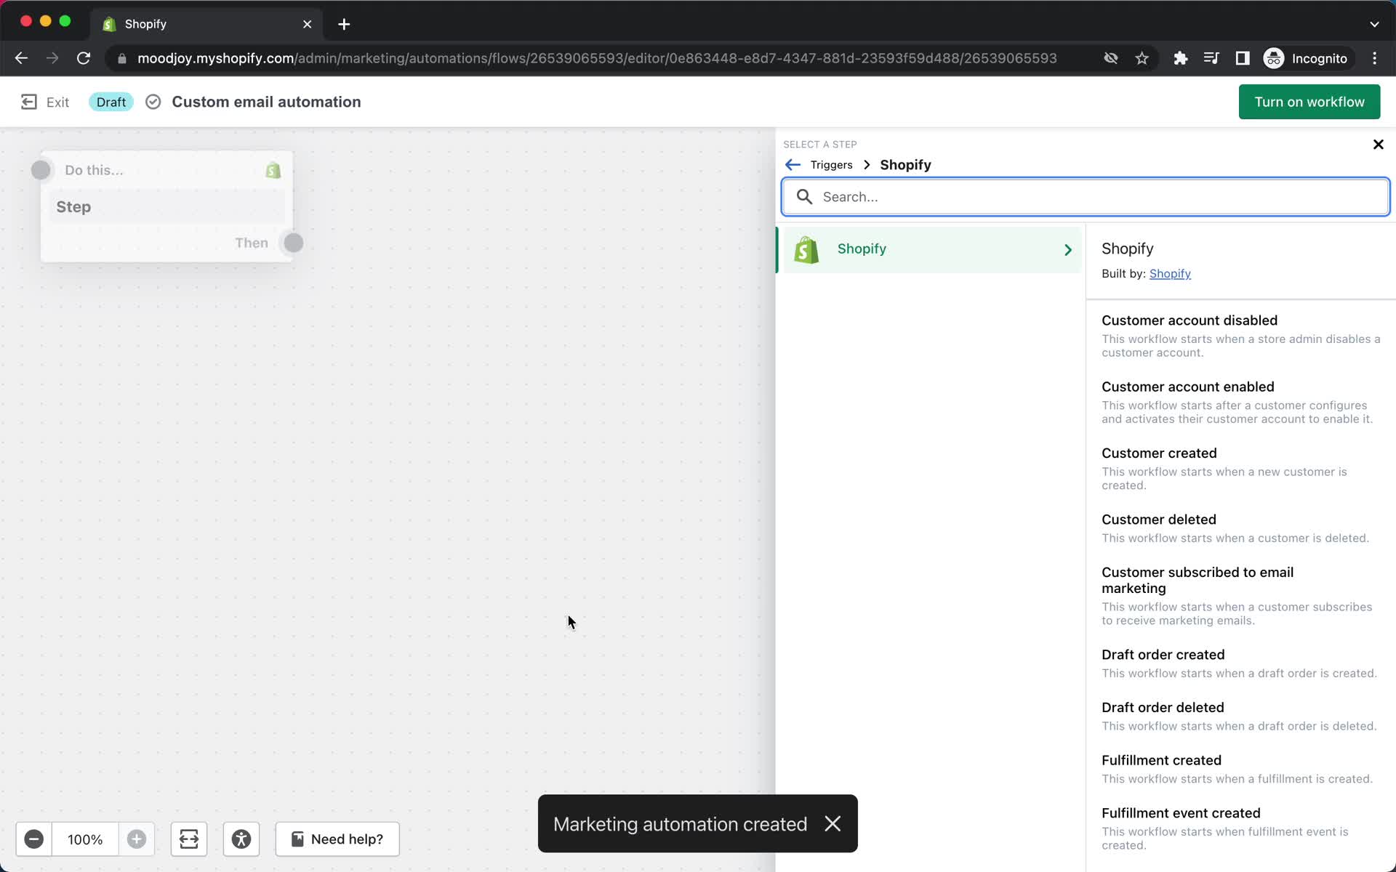Screen dimensions: 1396x872
Task: Bookmark this page with the star
Action: tap(1142, 58)
